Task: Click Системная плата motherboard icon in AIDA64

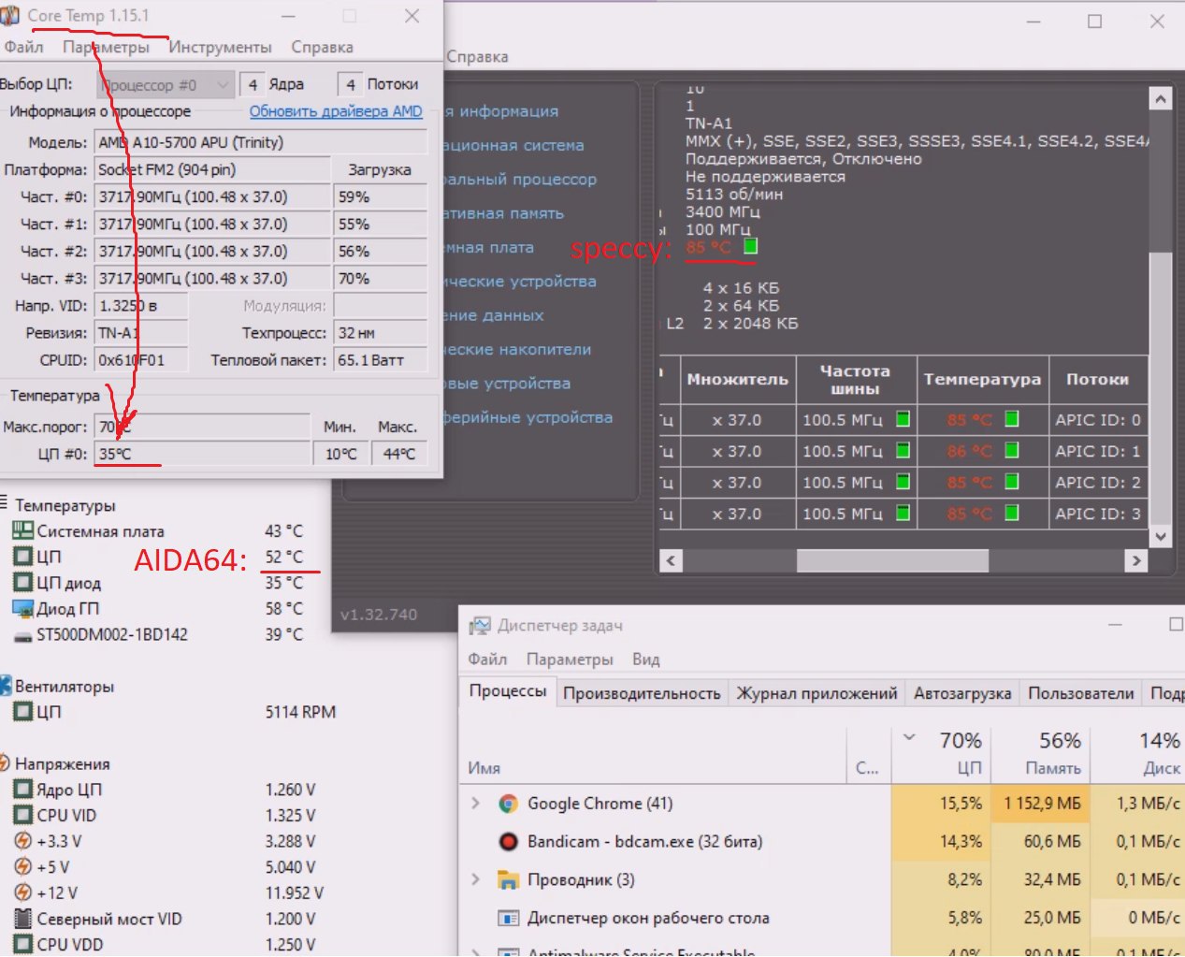Action: (22, 530)
